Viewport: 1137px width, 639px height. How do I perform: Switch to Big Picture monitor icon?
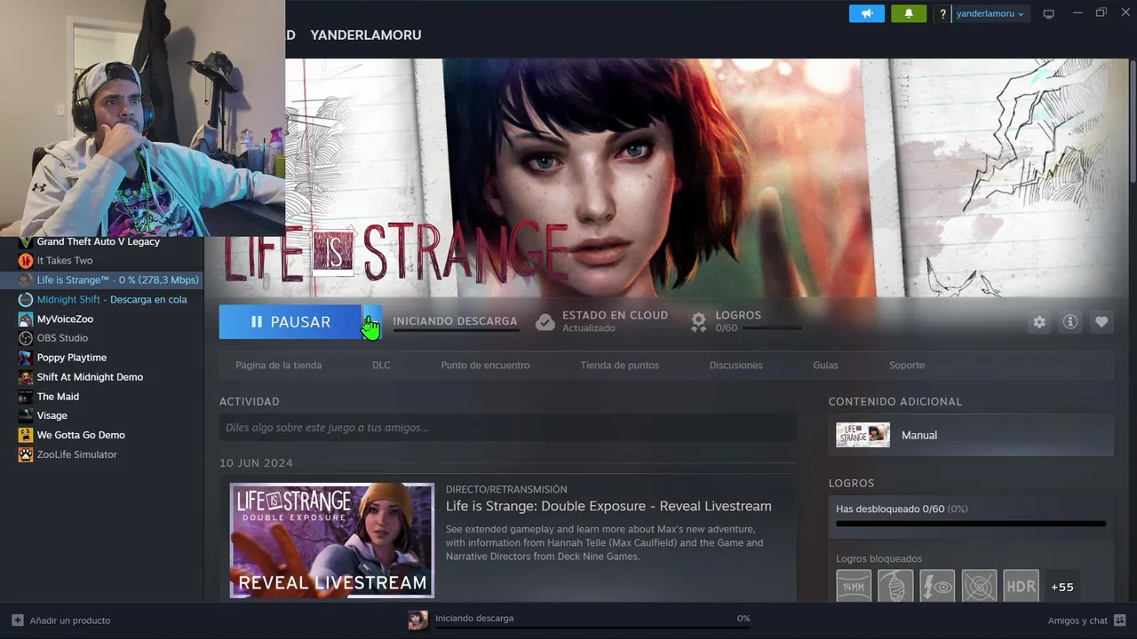tap(1048, 14)
